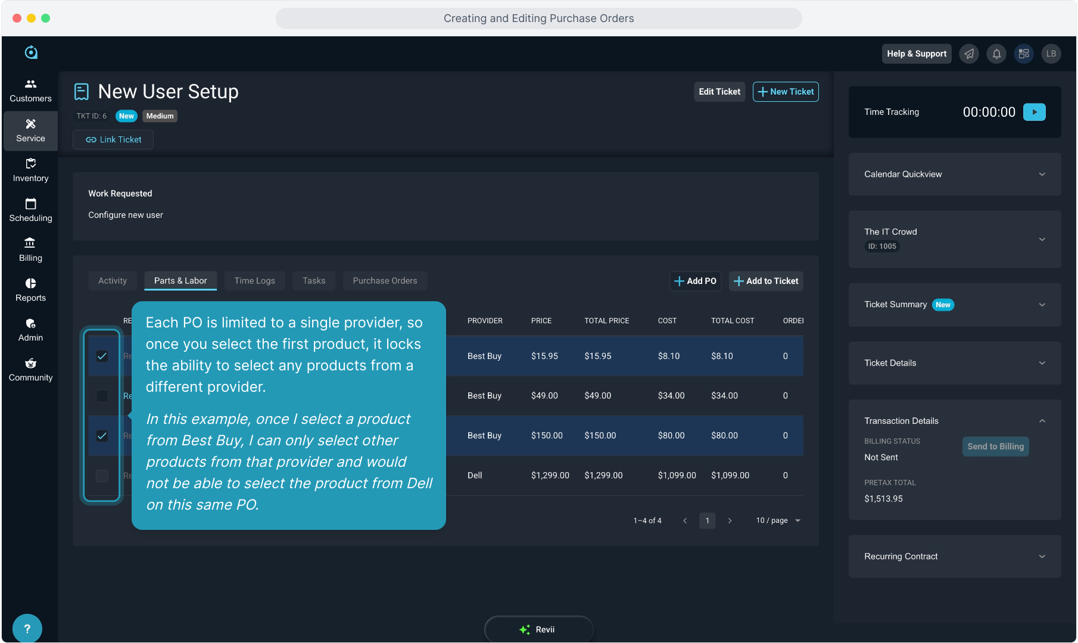Open the 10 / page dropdown
Screen dimensions: 1078x643
click(778, 520)
